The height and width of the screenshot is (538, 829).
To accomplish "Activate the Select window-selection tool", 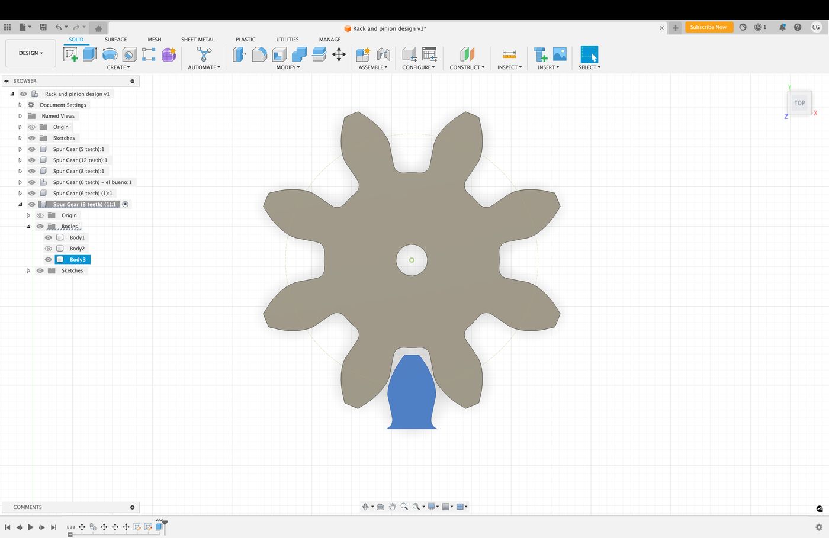I will click(x=589, y=54).
